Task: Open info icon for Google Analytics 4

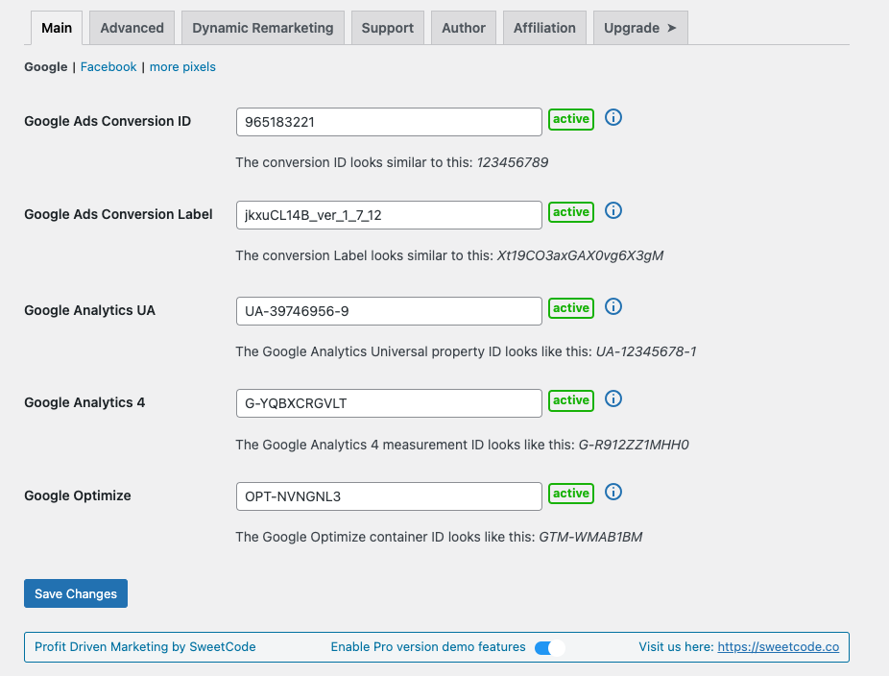Action: click(613, 398)
